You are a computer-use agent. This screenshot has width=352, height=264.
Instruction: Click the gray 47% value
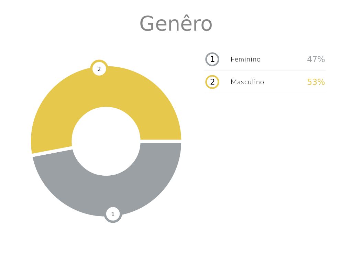(316, 59)
